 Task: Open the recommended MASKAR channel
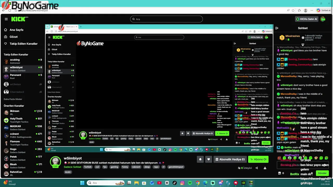pos(23,128)
